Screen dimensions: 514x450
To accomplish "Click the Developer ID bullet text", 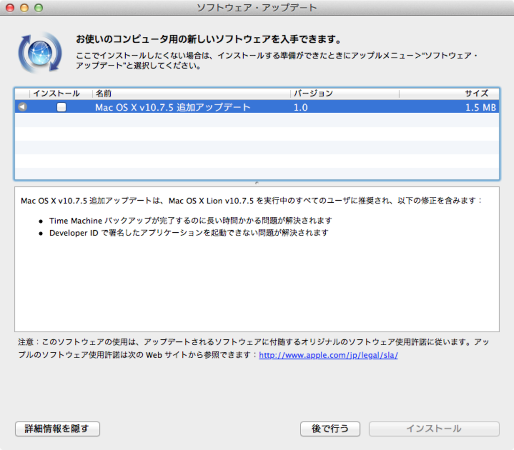I will click(x=189, y=233).
